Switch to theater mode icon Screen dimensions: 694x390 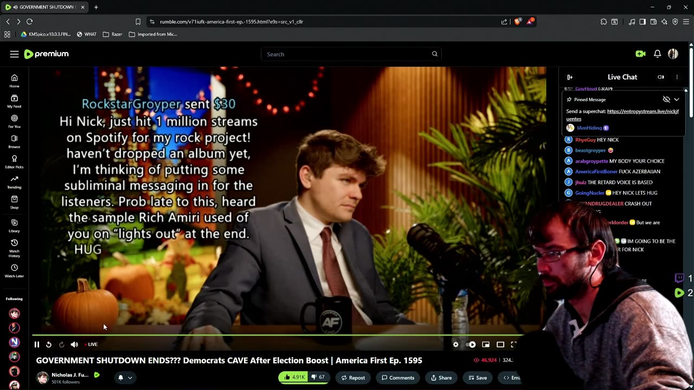click(500, 344)
